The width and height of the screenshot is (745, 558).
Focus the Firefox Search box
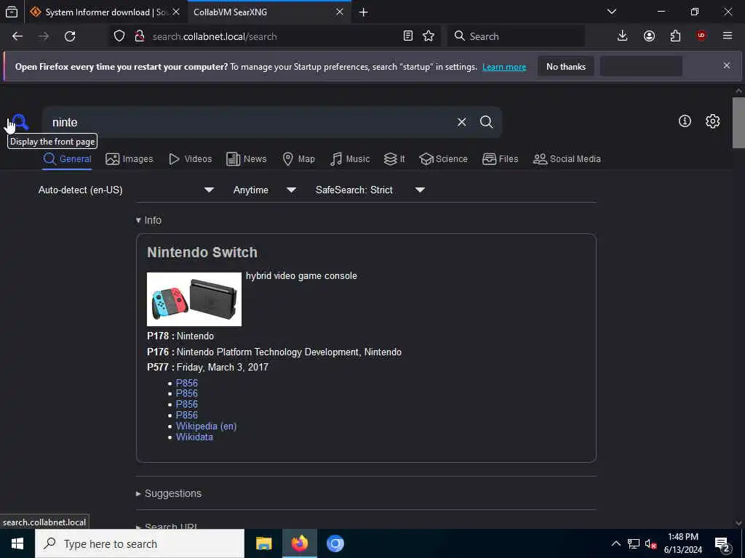pos(516,36)
